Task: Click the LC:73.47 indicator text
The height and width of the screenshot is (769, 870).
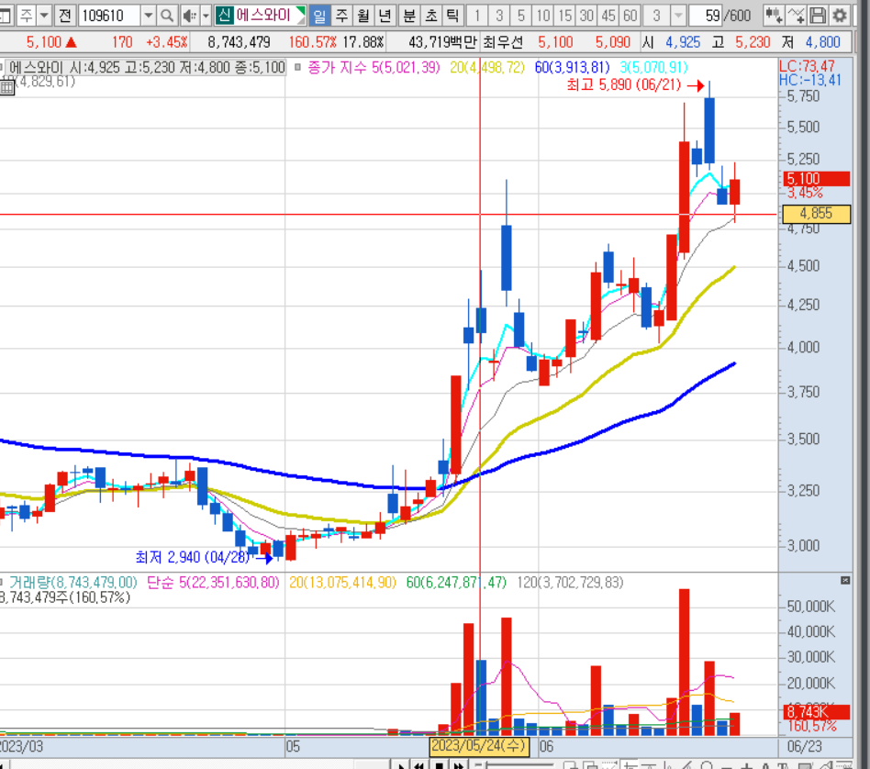Action: [x=806, y=66]
